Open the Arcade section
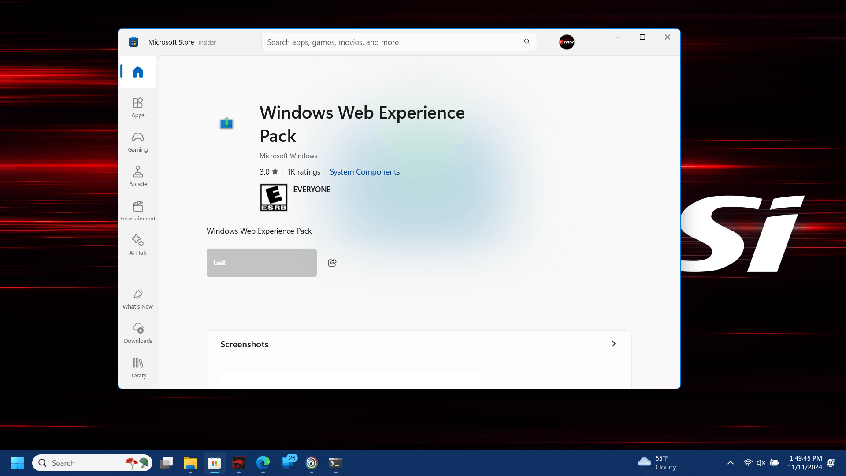The width and height of the screenshot is (846, 476). pyautogui.click(x=138, y=176)
